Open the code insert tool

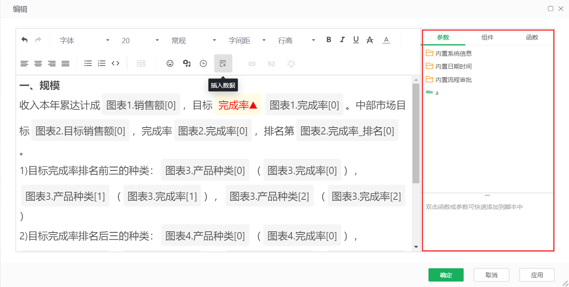click(115, 63)
